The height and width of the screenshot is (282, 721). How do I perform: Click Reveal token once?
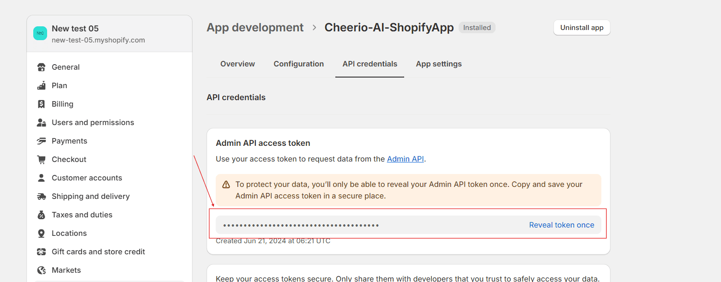562,225
